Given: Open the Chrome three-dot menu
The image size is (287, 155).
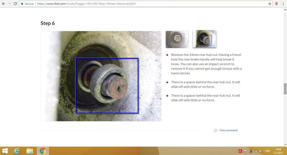Looking at the screenshot, I should [x=283, y=4].
